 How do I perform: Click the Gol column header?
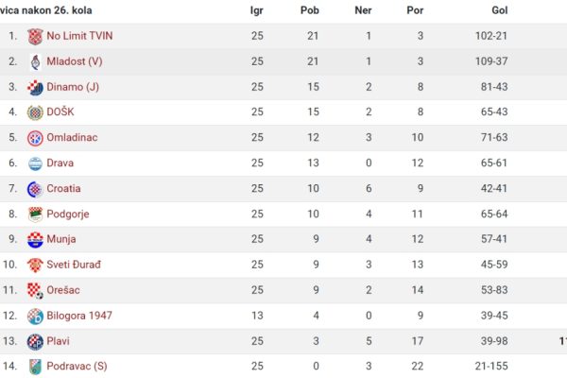[x=499, y=10]
